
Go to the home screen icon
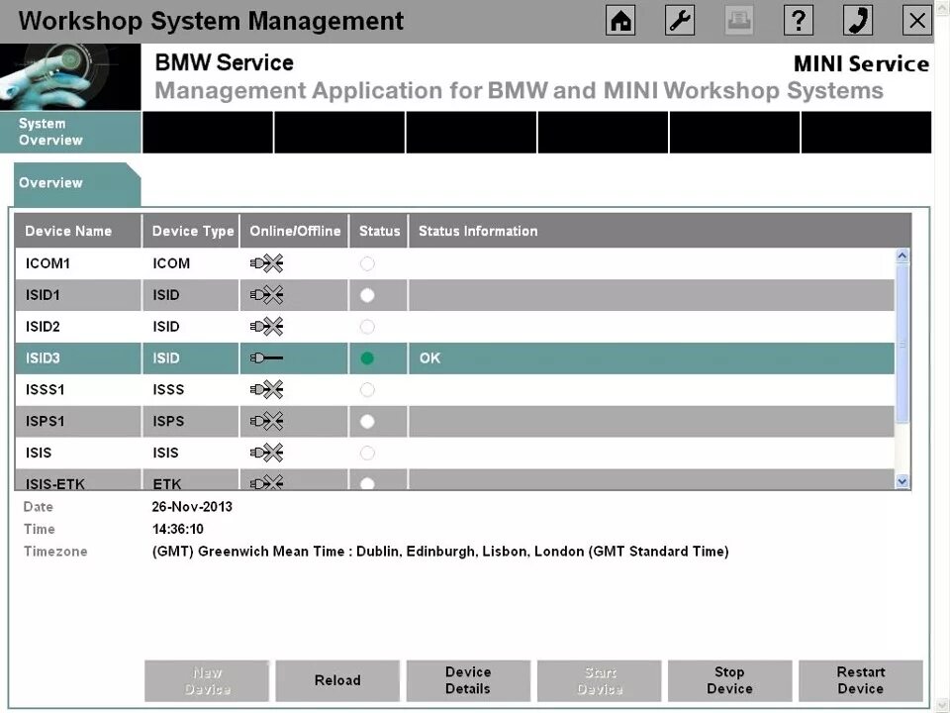[x=620, y=21]
